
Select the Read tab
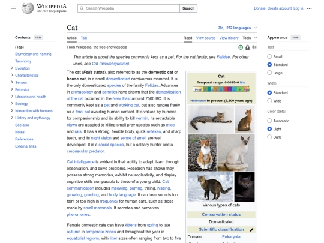188,38
